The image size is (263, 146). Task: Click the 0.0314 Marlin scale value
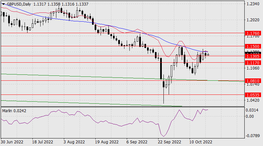point(252,110)
